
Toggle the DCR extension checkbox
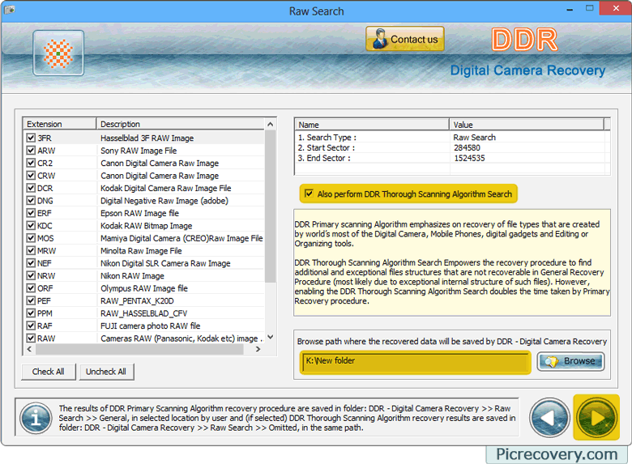pyautogui.click(x=31, y=188)
